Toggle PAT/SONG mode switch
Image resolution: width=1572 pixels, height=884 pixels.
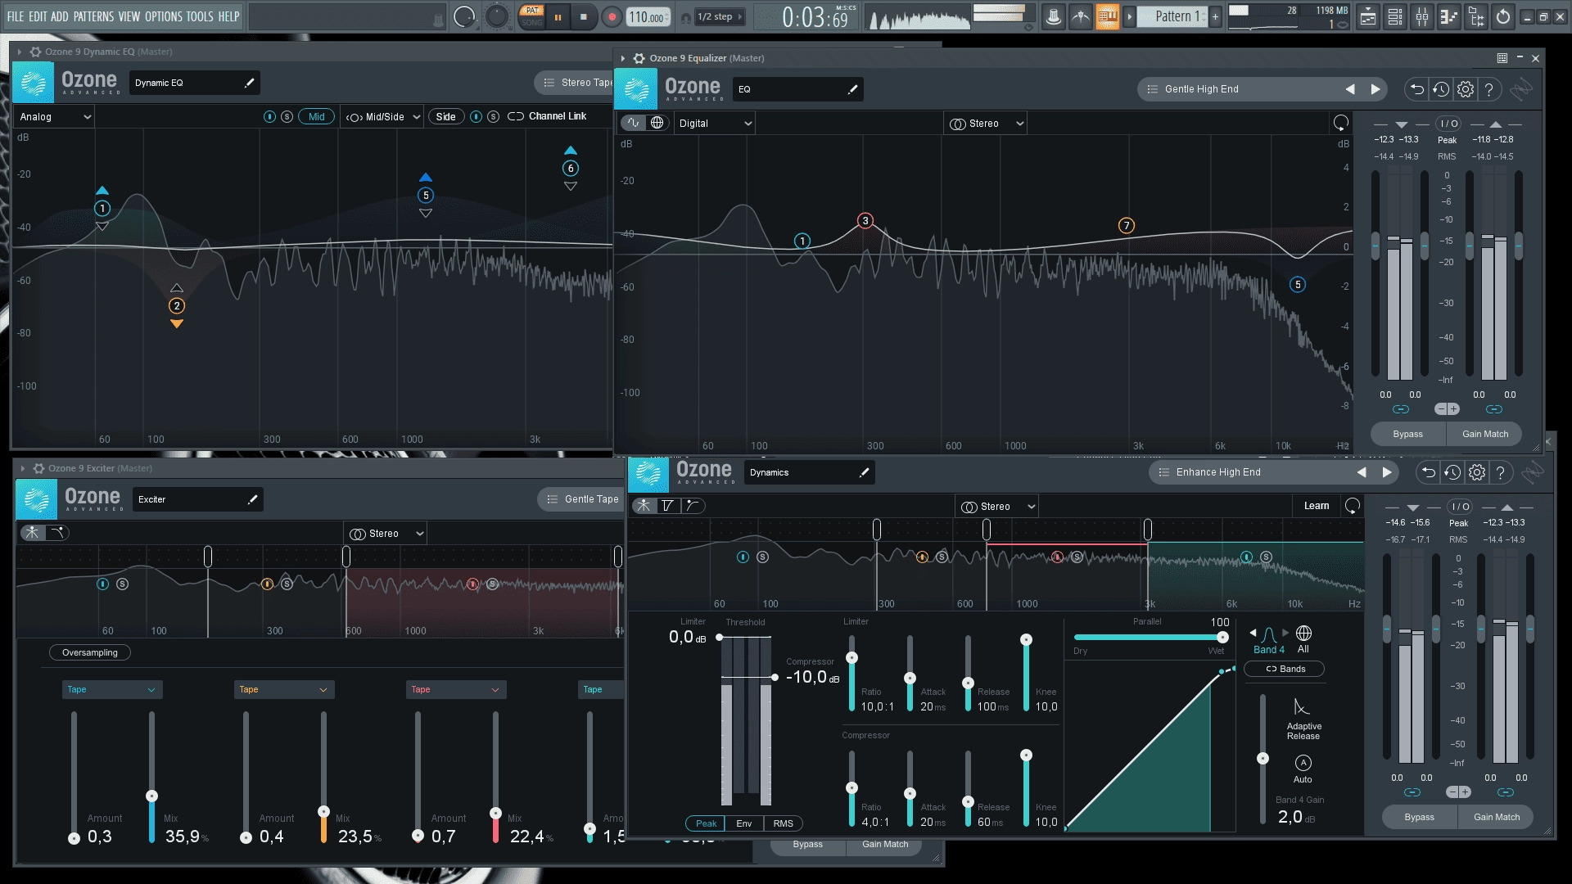click(x=531, y=16)
